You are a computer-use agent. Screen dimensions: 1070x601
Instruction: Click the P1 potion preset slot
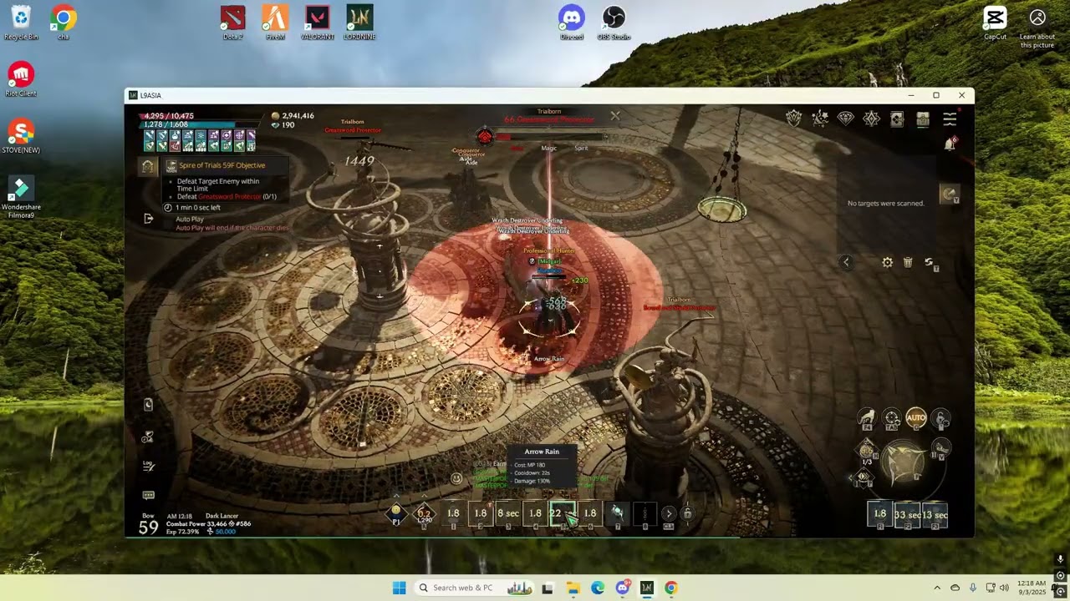pos(396,514)
